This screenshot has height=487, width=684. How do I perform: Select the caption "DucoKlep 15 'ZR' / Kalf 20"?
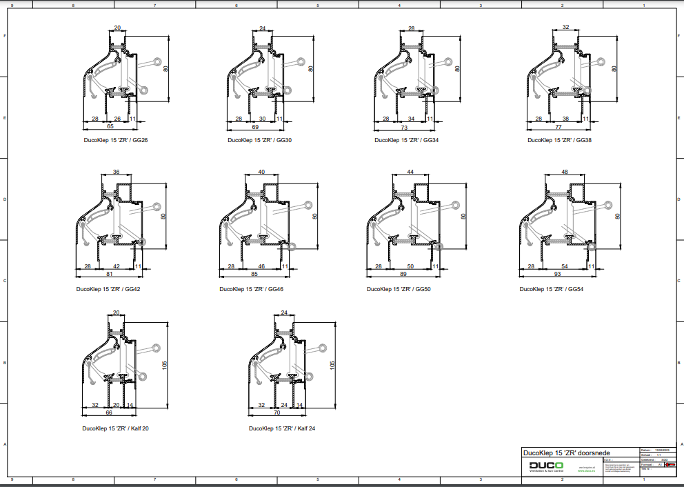(x=115, y=428)
